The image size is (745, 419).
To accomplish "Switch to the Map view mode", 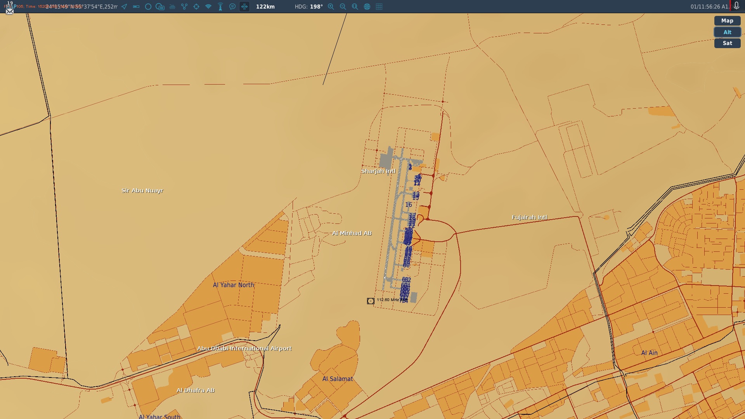I will point(727,21).
